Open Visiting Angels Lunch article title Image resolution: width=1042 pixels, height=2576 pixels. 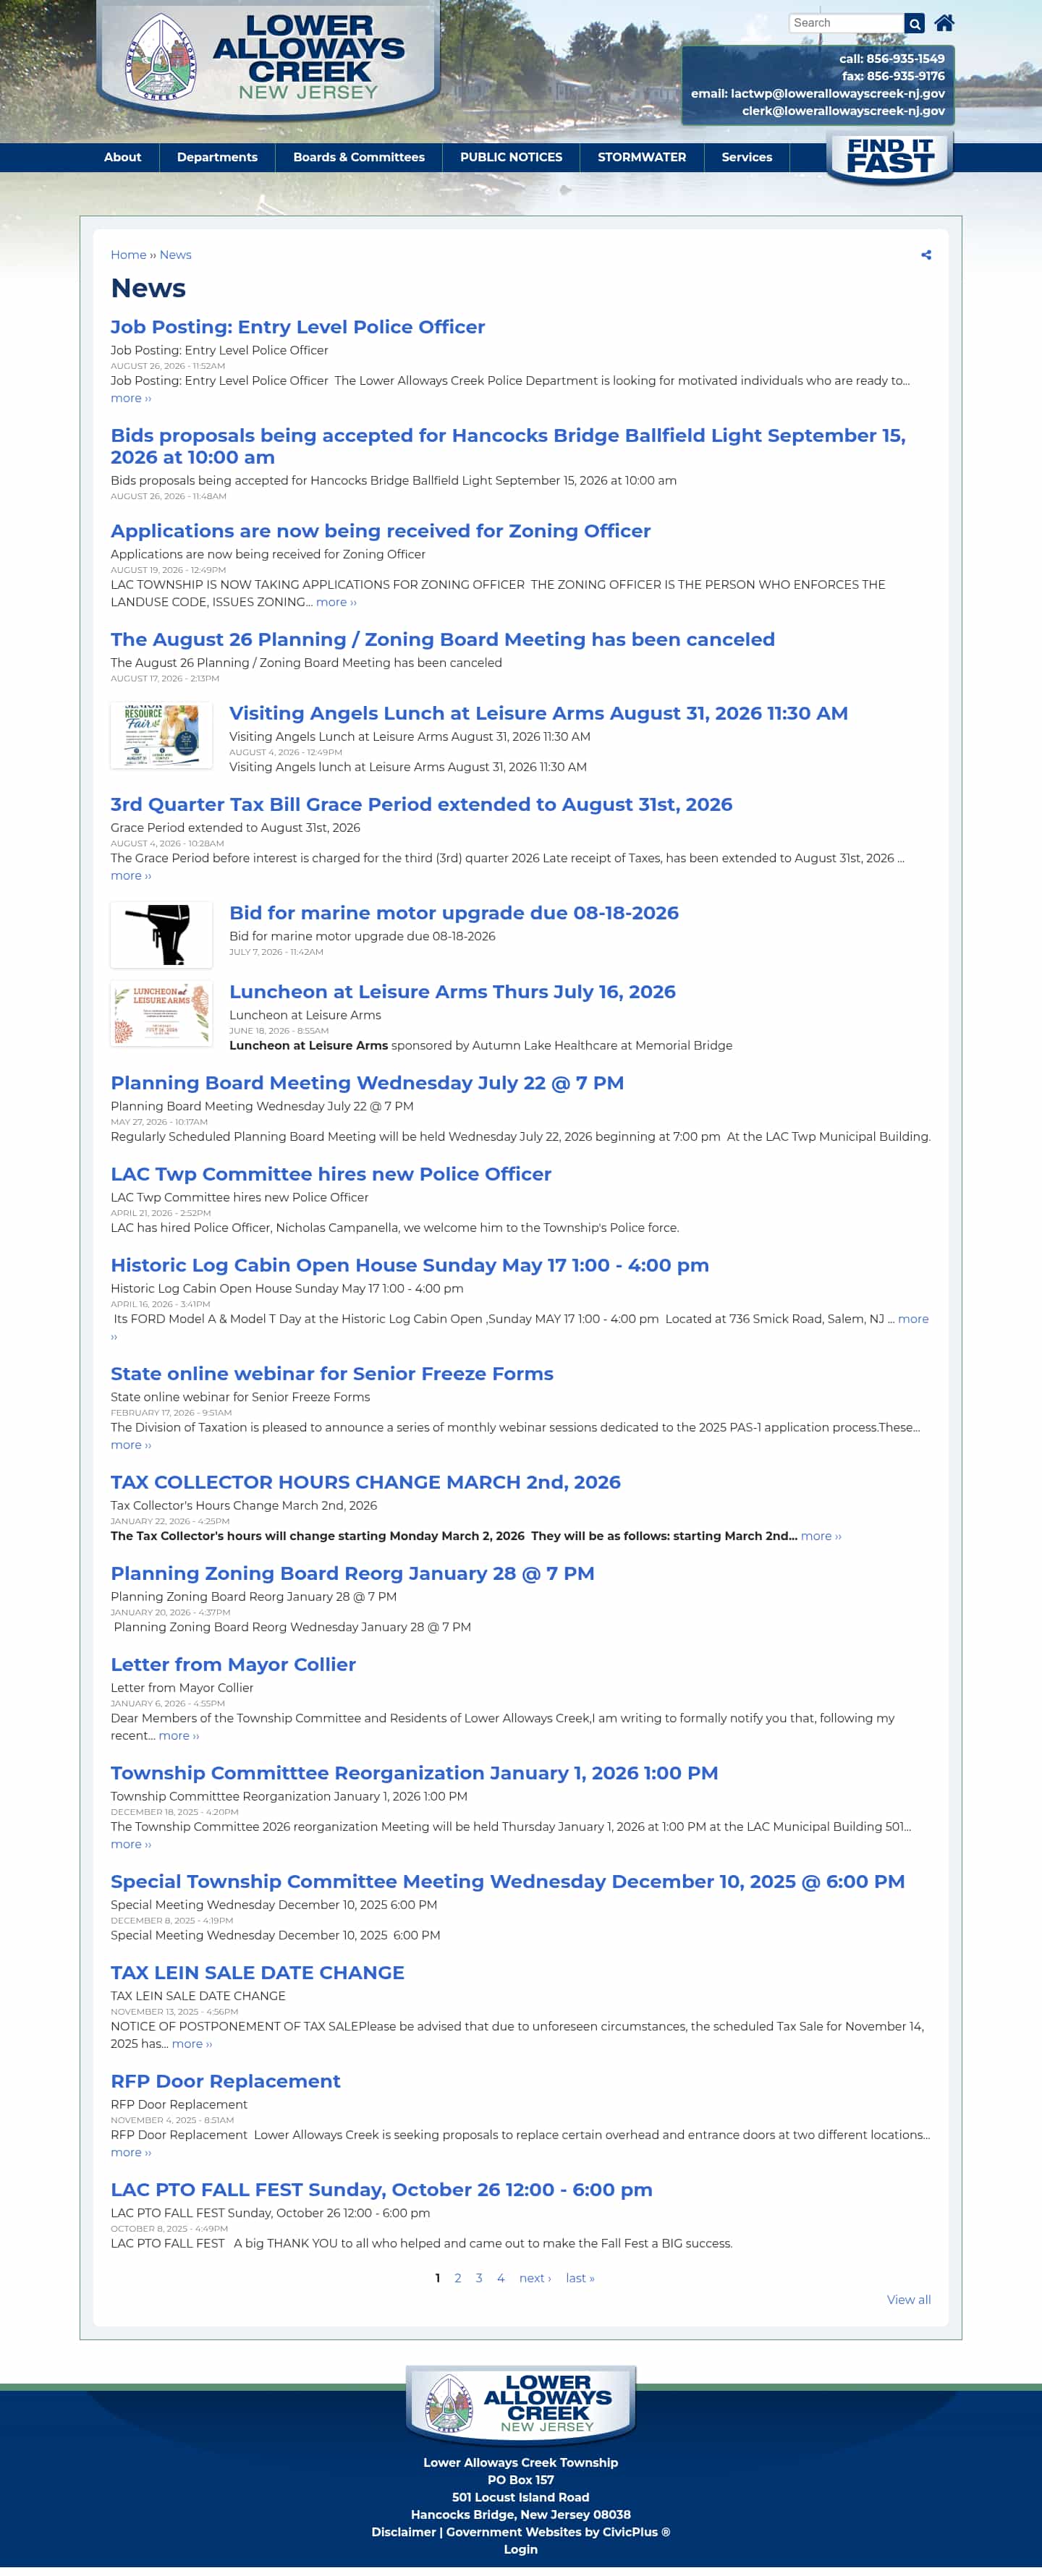538,713
